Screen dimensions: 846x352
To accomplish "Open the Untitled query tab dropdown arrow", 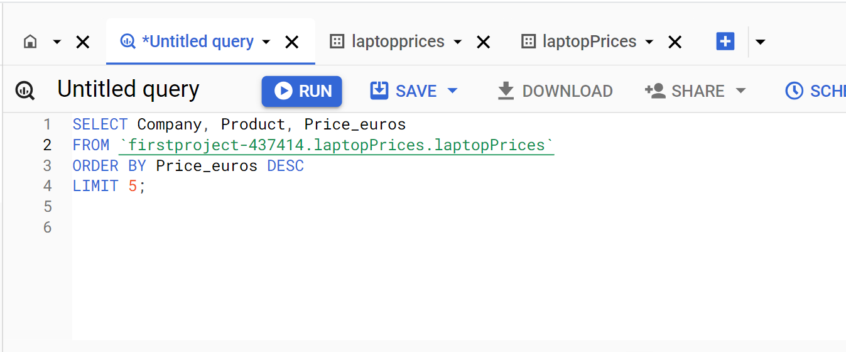I will [266, 42].
